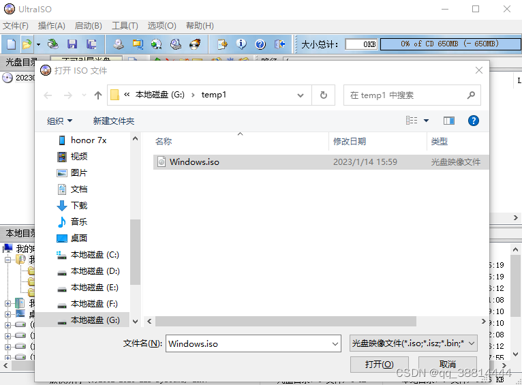This screenshot has height=385, width=522.
Task: Click the Make CD/DVD image drive icon
Action: click(118, 44)
